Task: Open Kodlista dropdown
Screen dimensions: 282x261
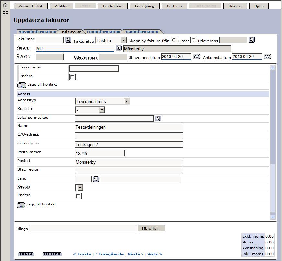Action: 90,110
